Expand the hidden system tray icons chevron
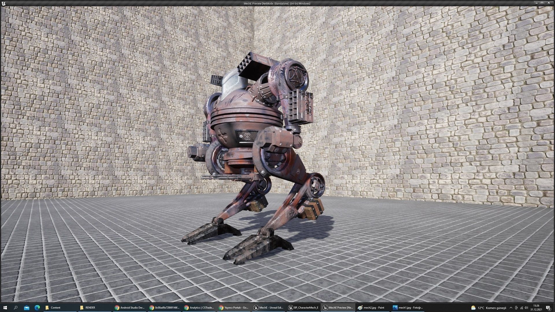555x312 pixels. click(x=511, y=308)
